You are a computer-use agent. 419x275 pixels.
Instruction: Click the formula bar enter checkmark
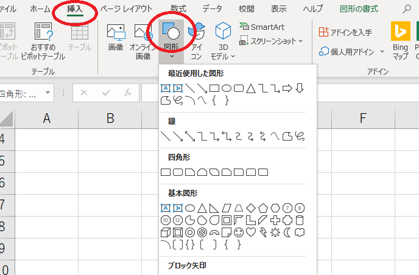[x=106, y=92]
